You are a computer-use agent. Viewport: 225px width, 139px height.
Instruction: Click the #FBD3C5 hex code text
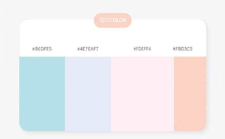pos(183,49)
